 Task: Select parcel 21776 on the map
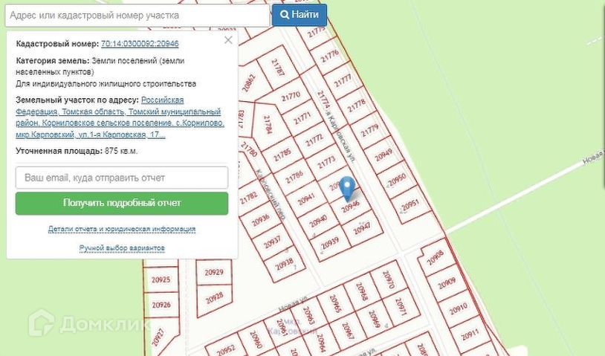pyautogui.click(x=330, y=56)
